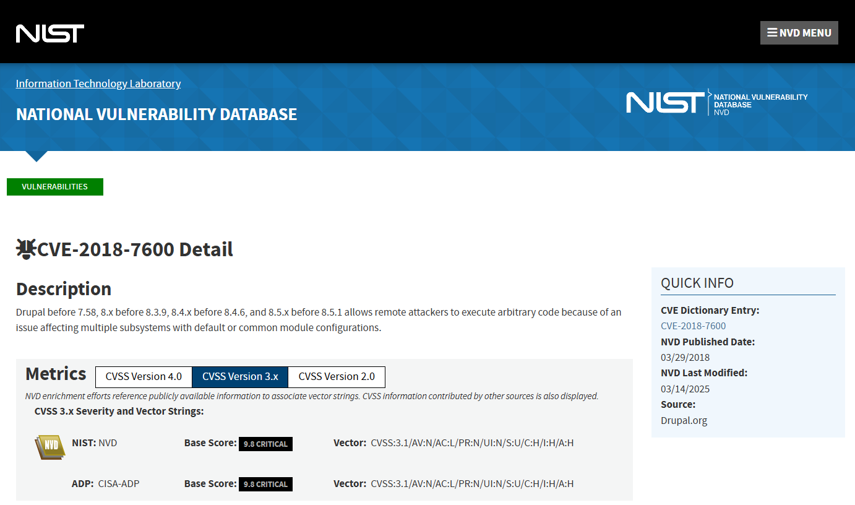
Task: Follow the CVE-2018-7600 dictionary entry link
Action: pyautogui.click(x=693, y=326)
